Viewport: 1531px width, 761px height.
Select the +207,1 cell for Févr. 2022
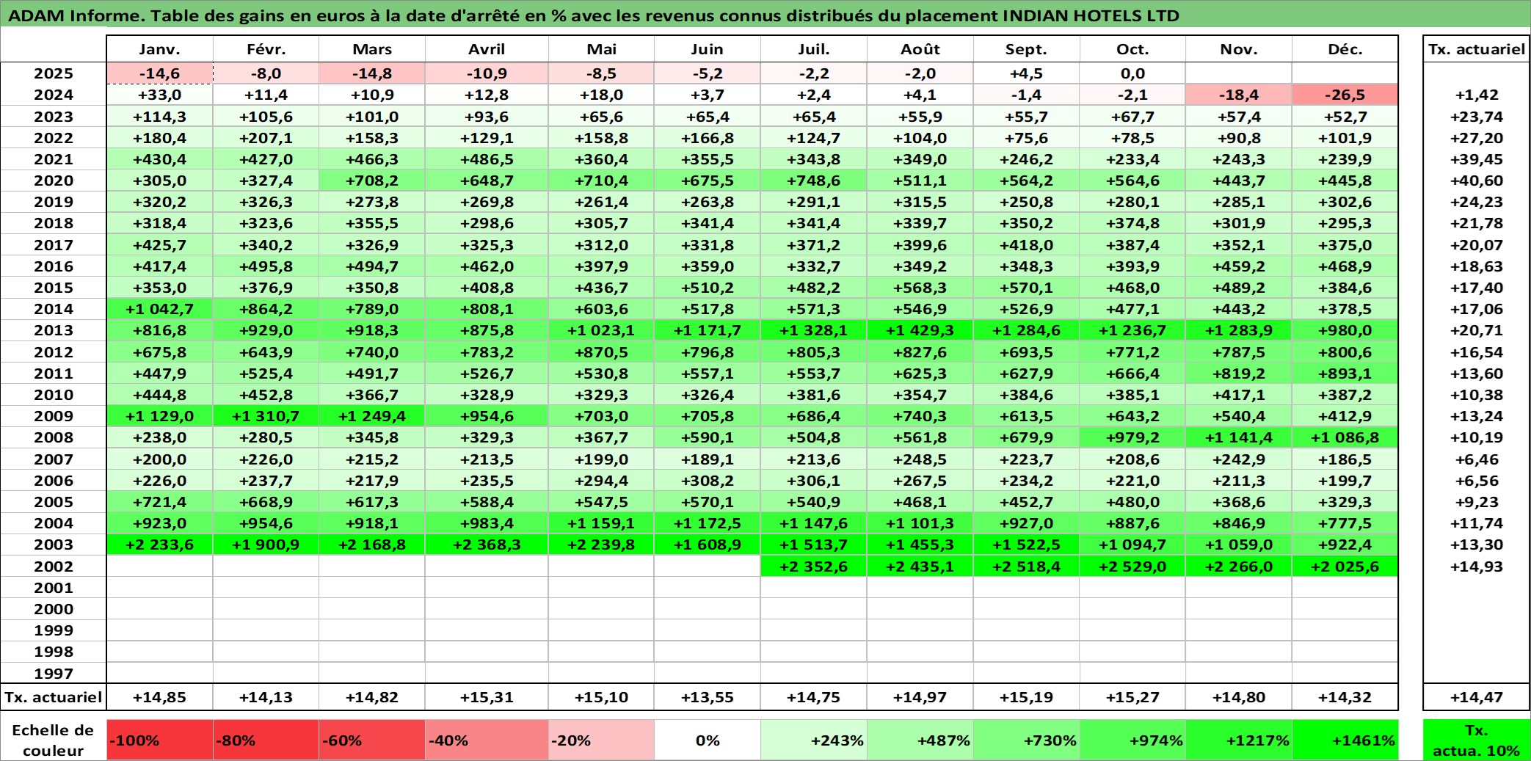[x=266, y=138]
